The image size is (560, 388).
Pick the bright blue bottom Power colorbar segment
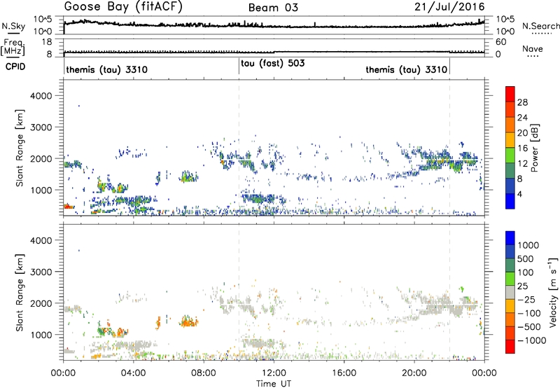pos(510,201)
